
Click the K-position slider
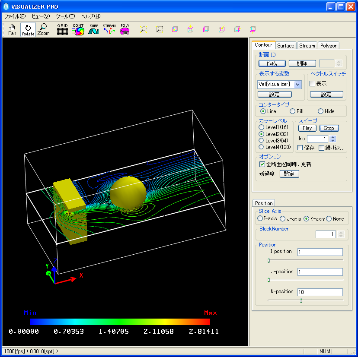[301, 300]
